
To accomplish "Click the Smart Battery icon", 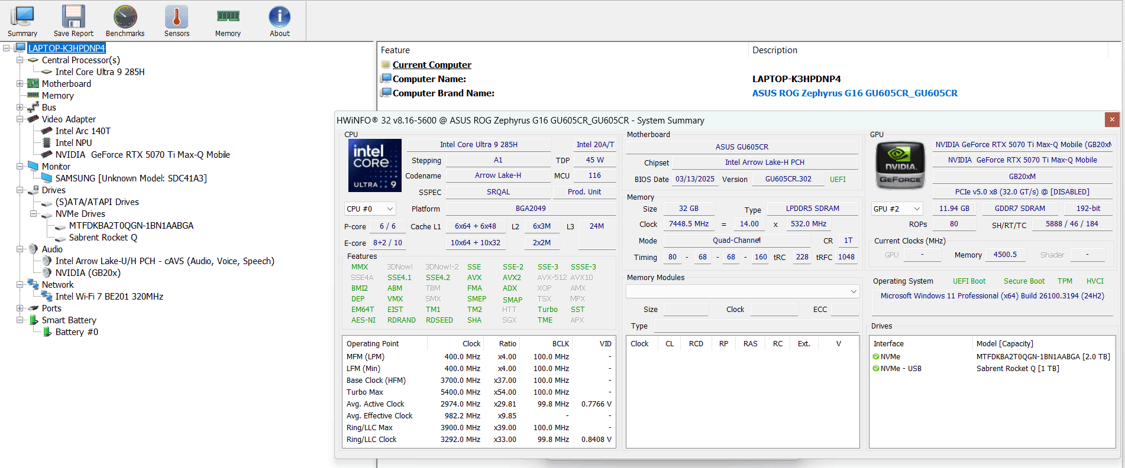I will point(34,320).
